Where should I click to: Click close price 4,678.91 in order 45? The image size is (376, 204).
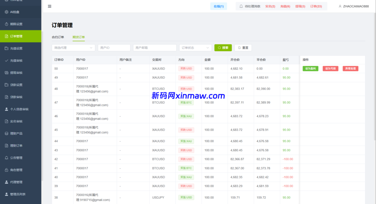262,130
